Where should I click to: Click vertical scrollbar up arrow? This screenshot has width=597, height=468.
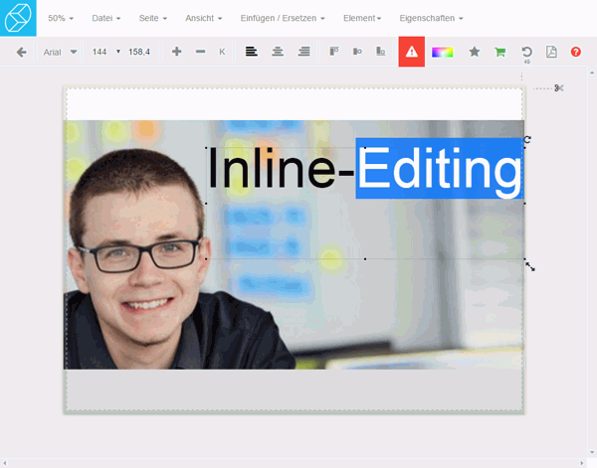[592, 73]
